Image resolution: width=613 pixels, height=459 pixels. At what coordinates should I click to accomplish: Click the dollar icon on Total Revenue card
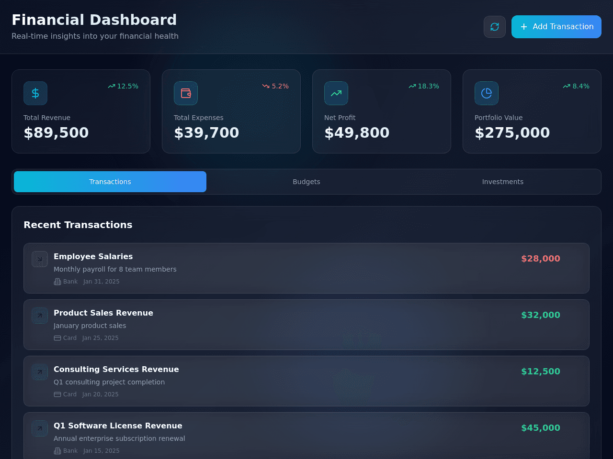pos(35,93)
